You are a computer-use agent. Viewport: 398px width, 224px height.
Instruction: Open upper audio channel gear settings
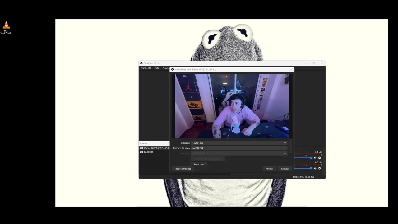[x=319, y=158]
